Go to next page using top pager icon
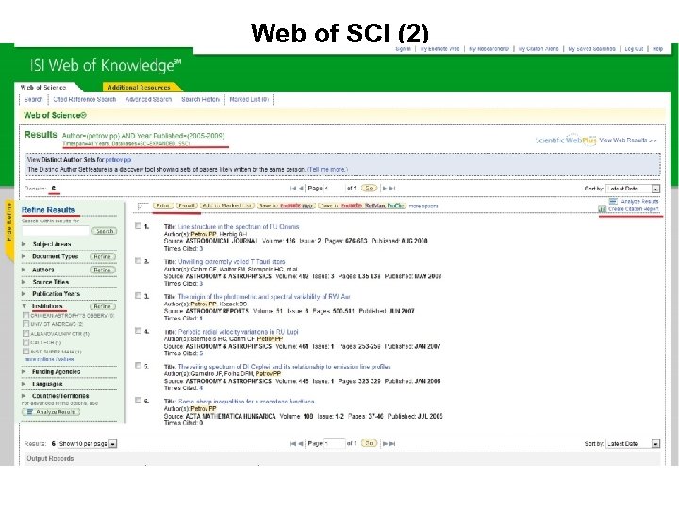The image size is (679, 509). tap(385, 189)
